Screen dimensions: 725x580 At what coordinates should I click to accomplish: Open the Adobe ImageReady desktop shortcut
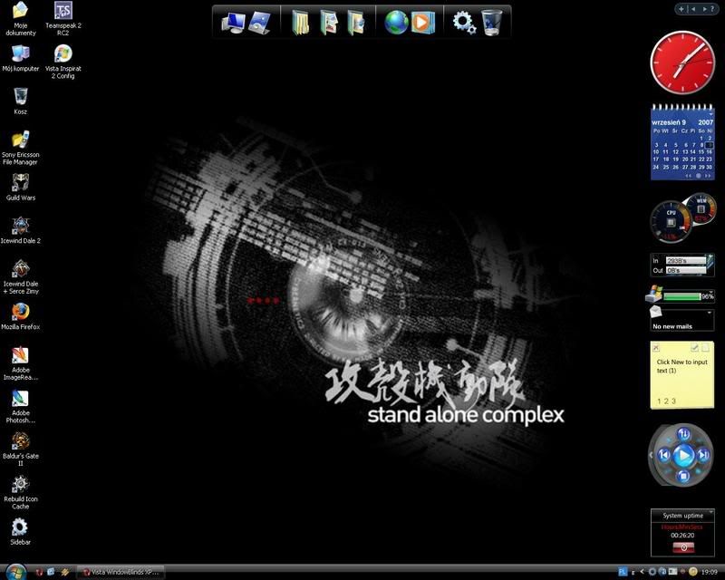pos(20,363)
